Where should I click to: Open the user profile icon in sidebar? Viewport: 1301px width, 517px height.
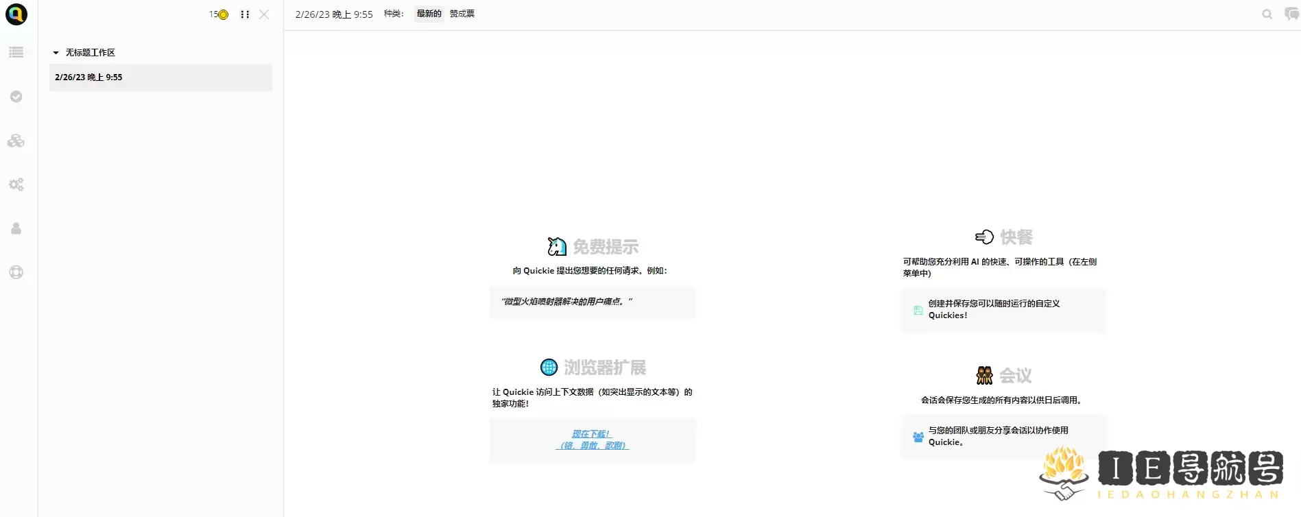click(16, 228)
